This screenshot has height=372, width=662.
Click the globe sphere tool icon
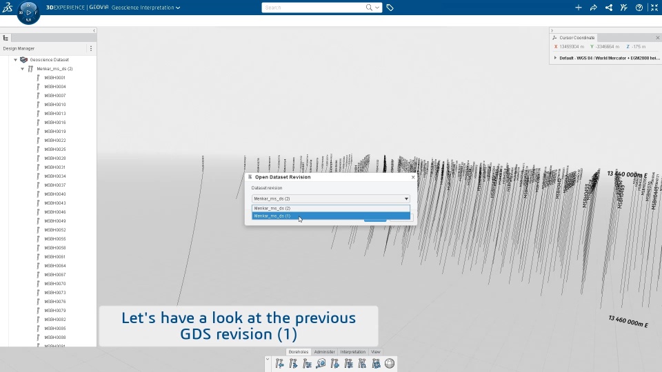(390, 363)
